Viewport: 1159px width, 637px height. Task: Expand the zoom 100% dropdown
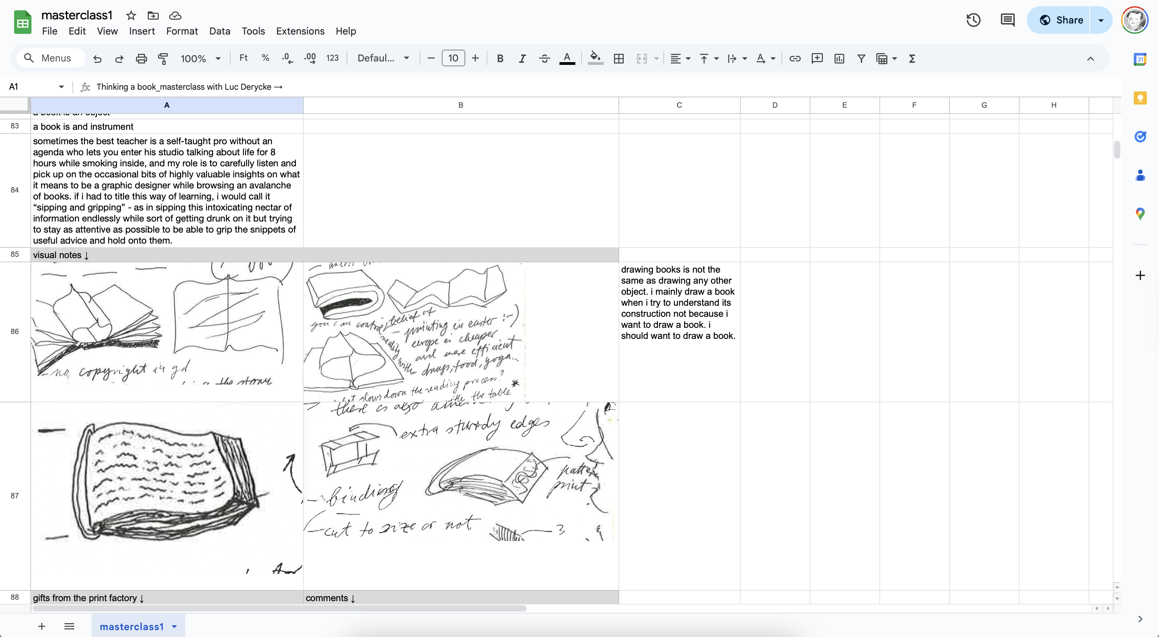[200, 58]
